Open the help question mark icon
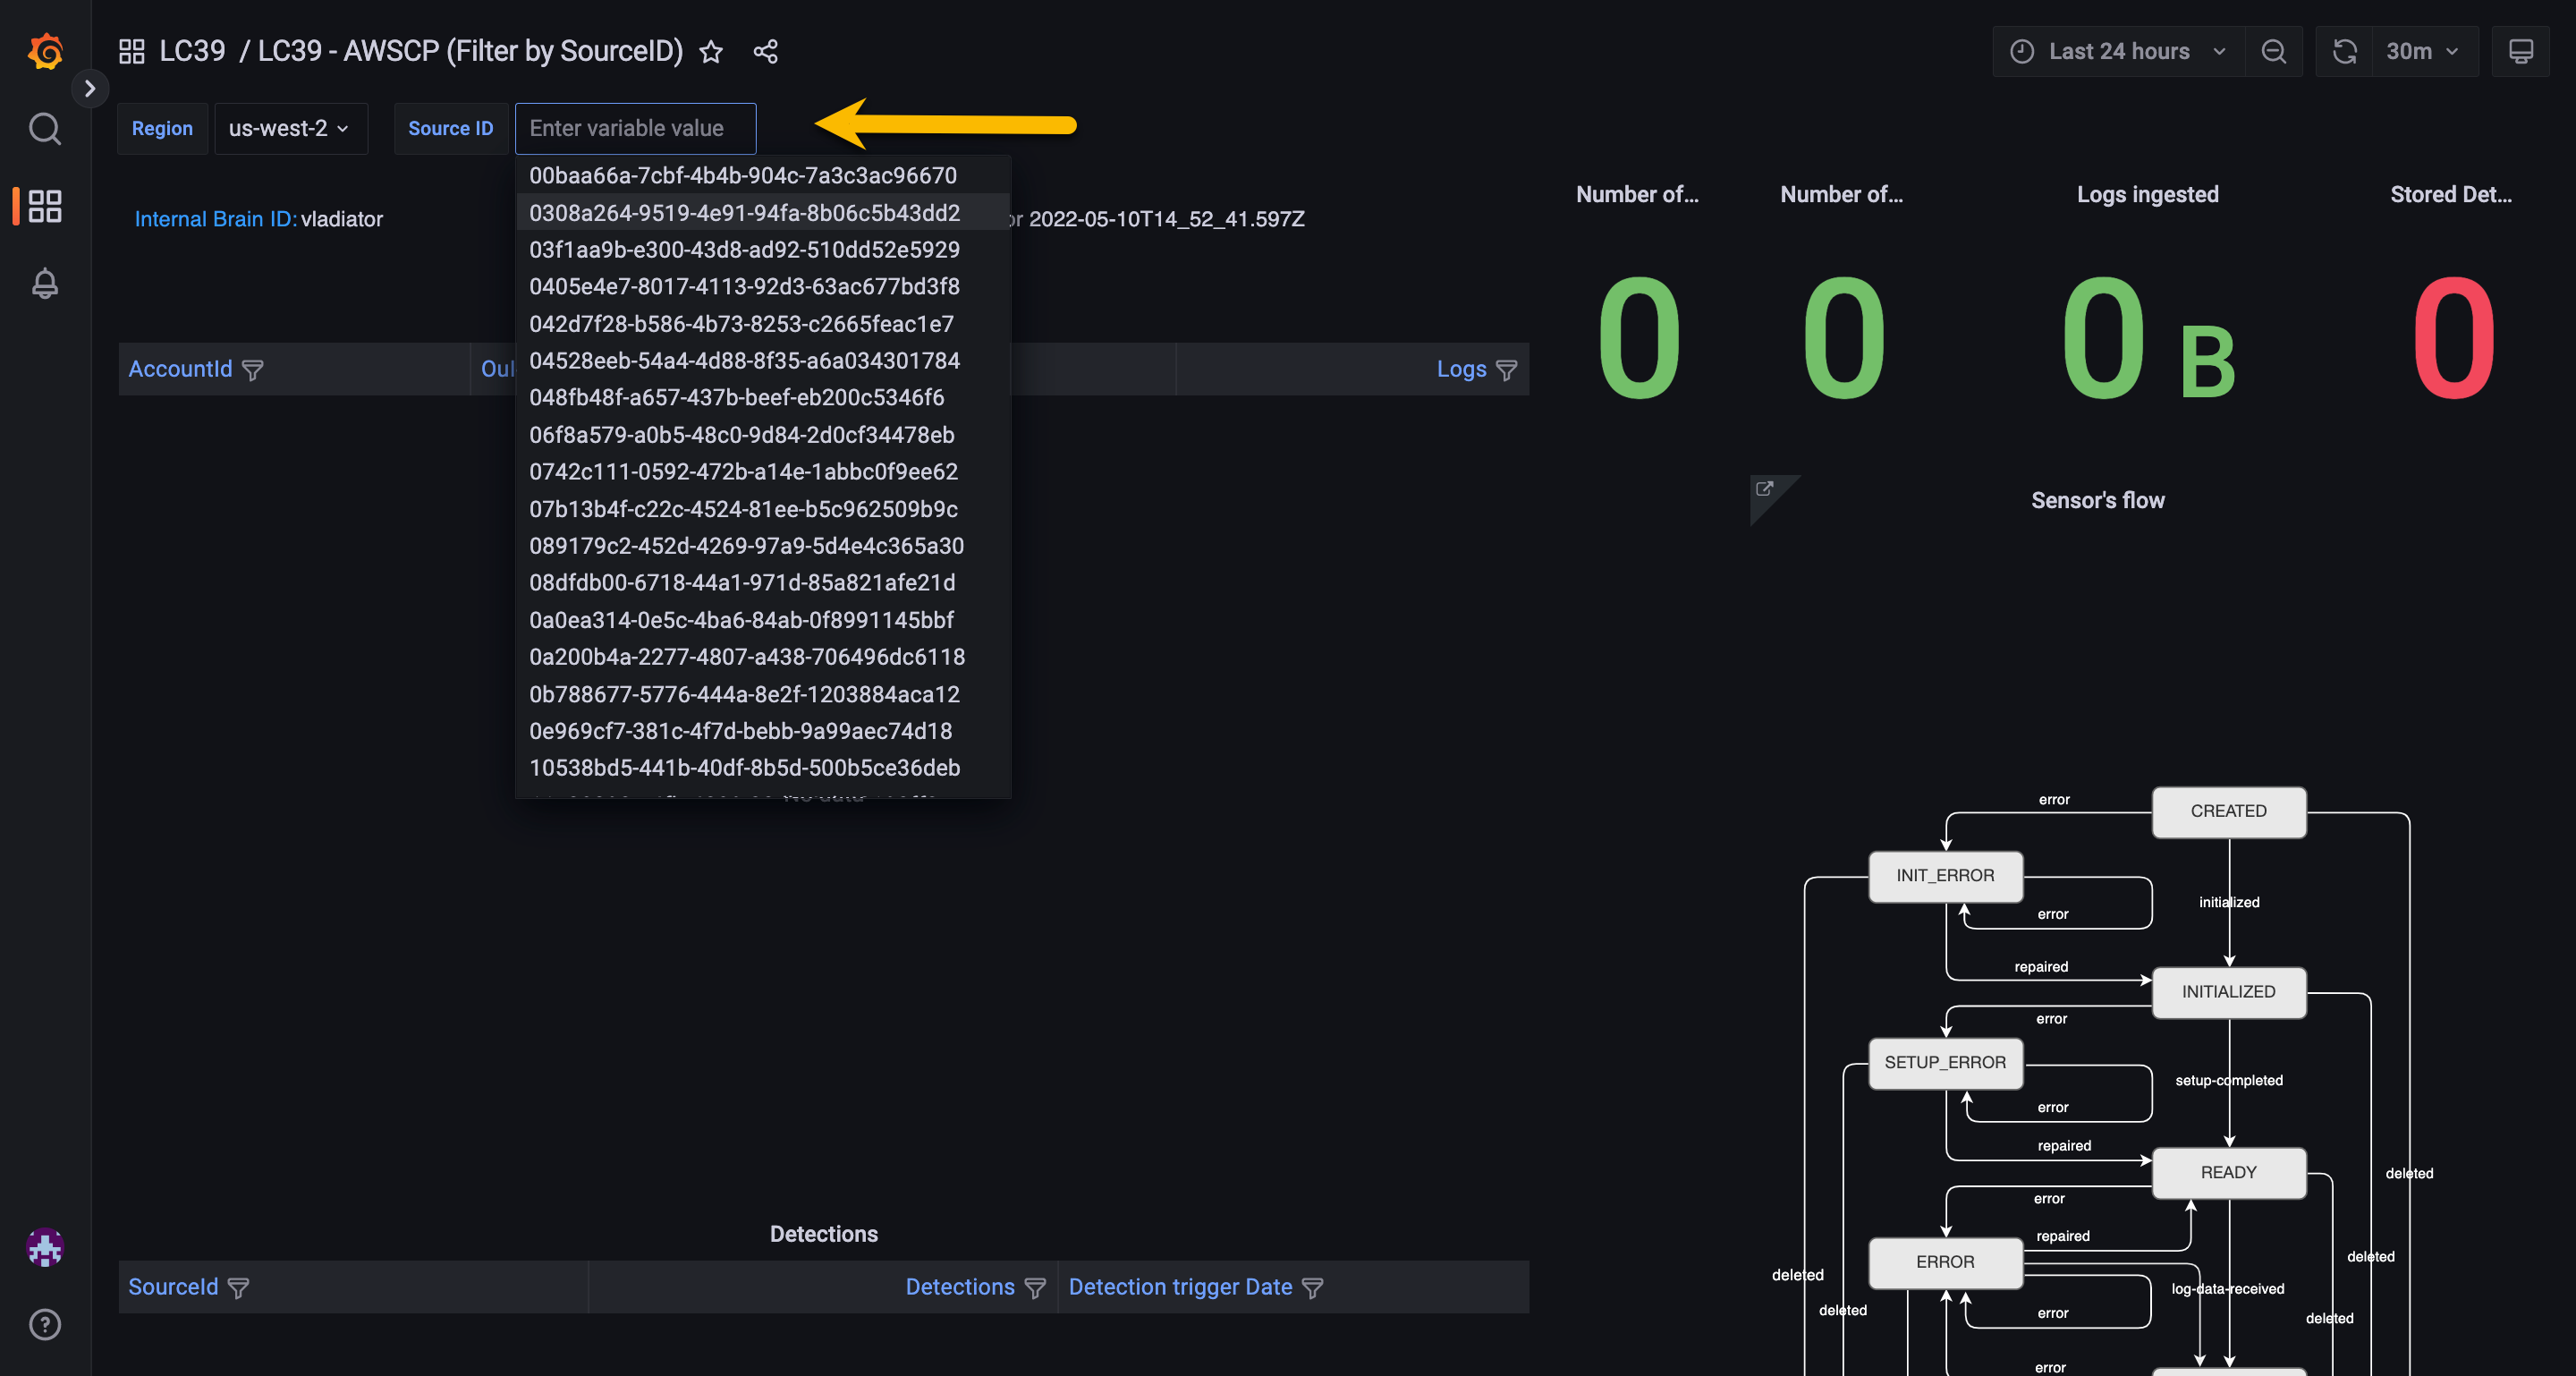The height and width of the screenshot is (1376, 2576). [x=45, y=1324]
